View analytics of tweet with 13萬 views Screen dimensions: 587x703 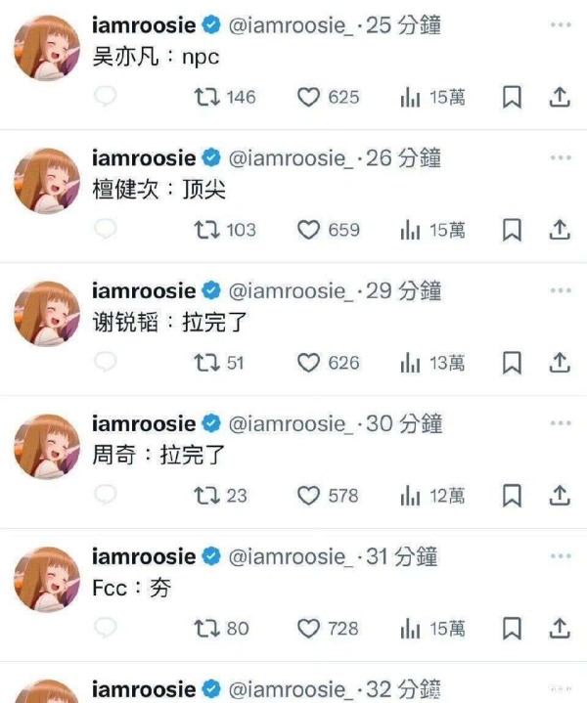(x=432, y=363)
